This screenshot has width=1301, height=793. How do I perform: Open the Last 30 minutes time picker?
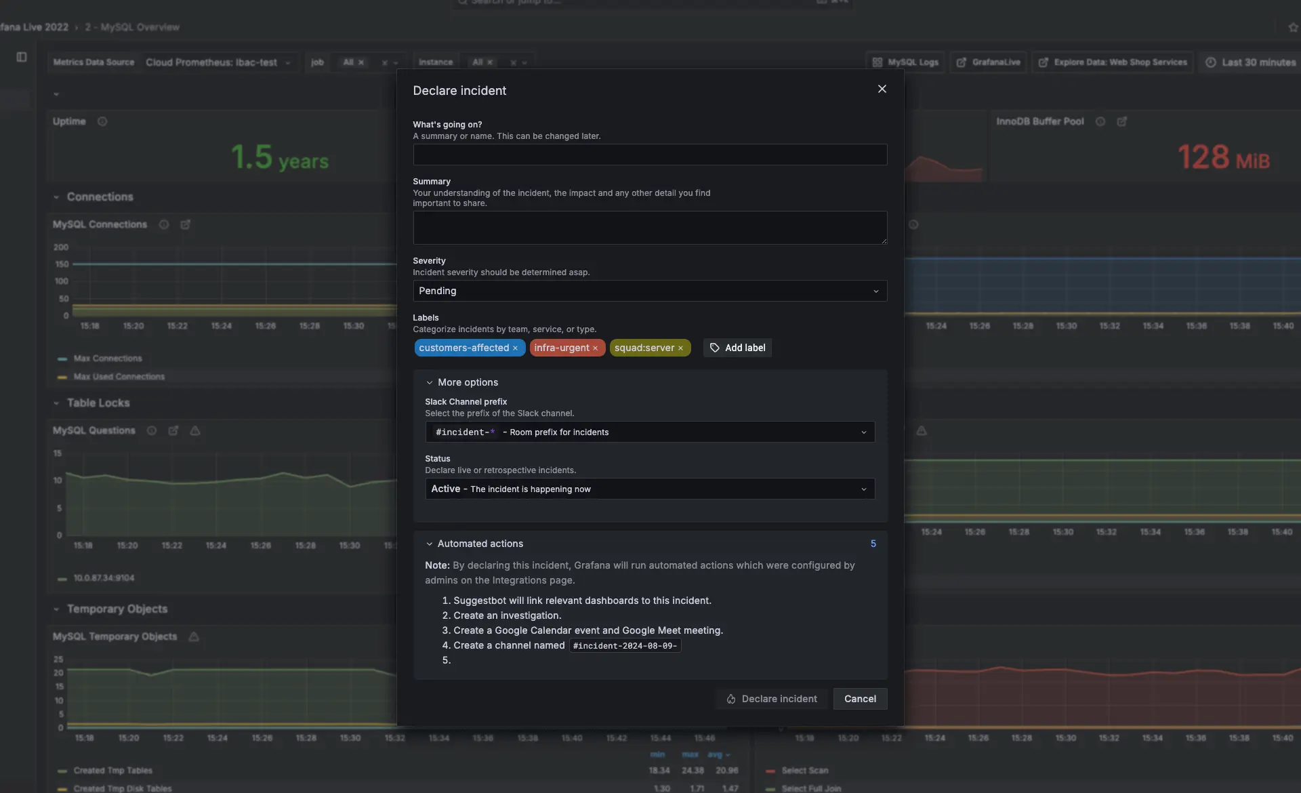(x=1250, y=62)
